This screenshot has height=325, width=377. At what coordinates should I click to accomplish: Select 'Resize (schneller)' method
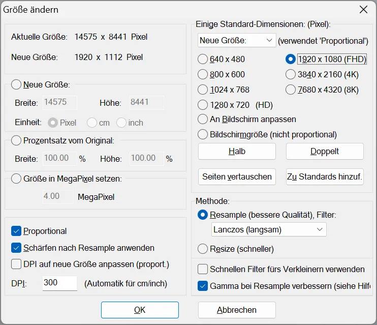click(x=203, y=249)
